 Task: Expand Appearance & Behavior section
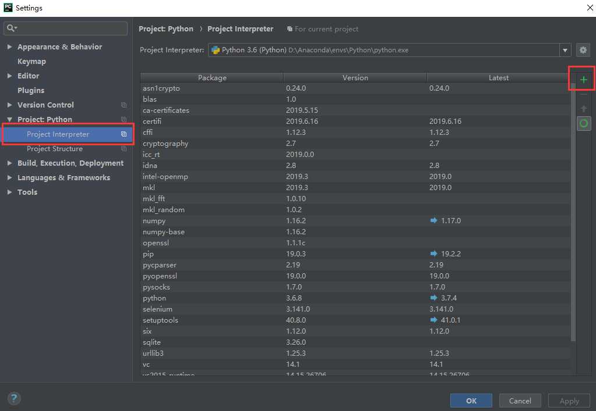pos(9,47)
